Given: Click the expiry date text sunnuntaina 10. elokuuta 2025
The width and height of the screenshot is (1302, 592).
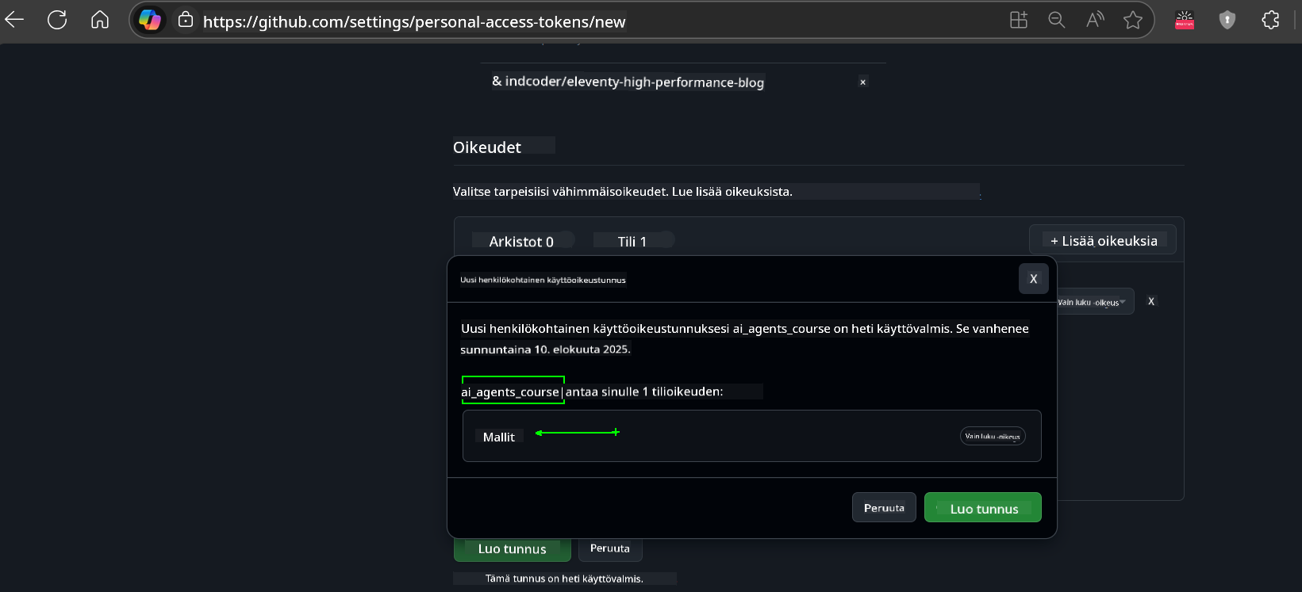Looking at the screenshot, I should point(546,349).
